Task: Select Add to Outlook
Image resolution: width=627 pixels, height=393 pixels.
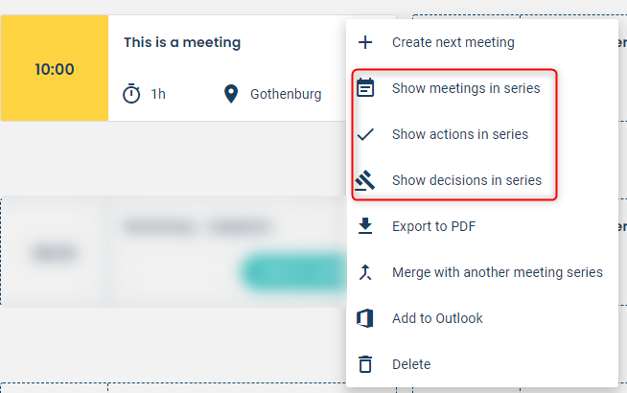Action: [x=437, y=318]
